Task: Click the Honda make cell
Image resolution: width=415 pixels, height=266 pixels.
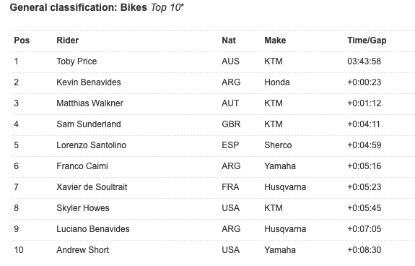Action: [277, 82]
